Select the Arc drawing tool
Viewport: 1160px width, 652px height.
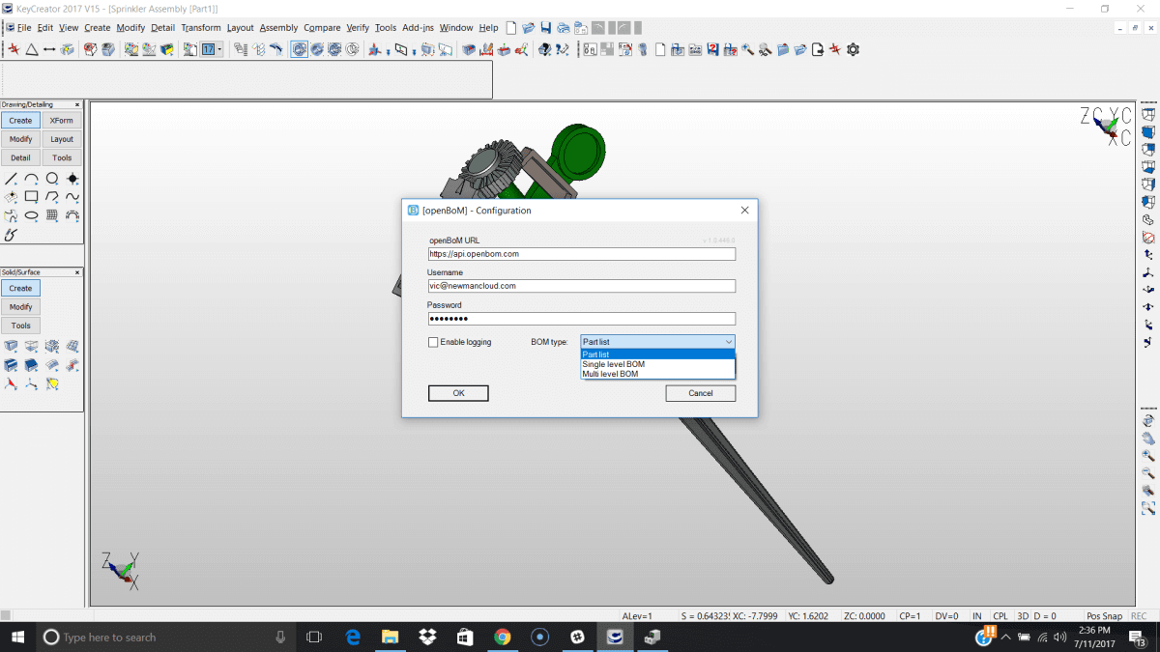click(31, 179)
